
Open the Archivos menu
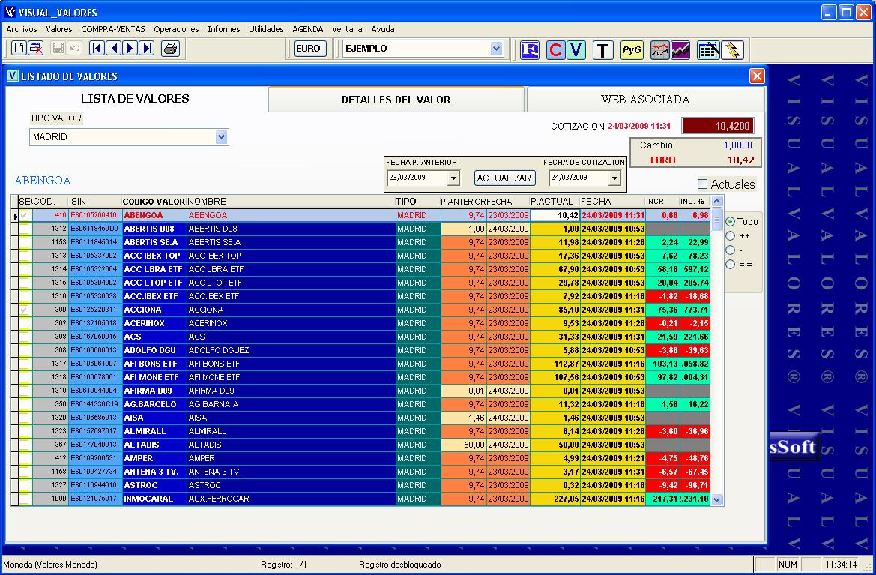pyautogui.click(x=22, y=29)
